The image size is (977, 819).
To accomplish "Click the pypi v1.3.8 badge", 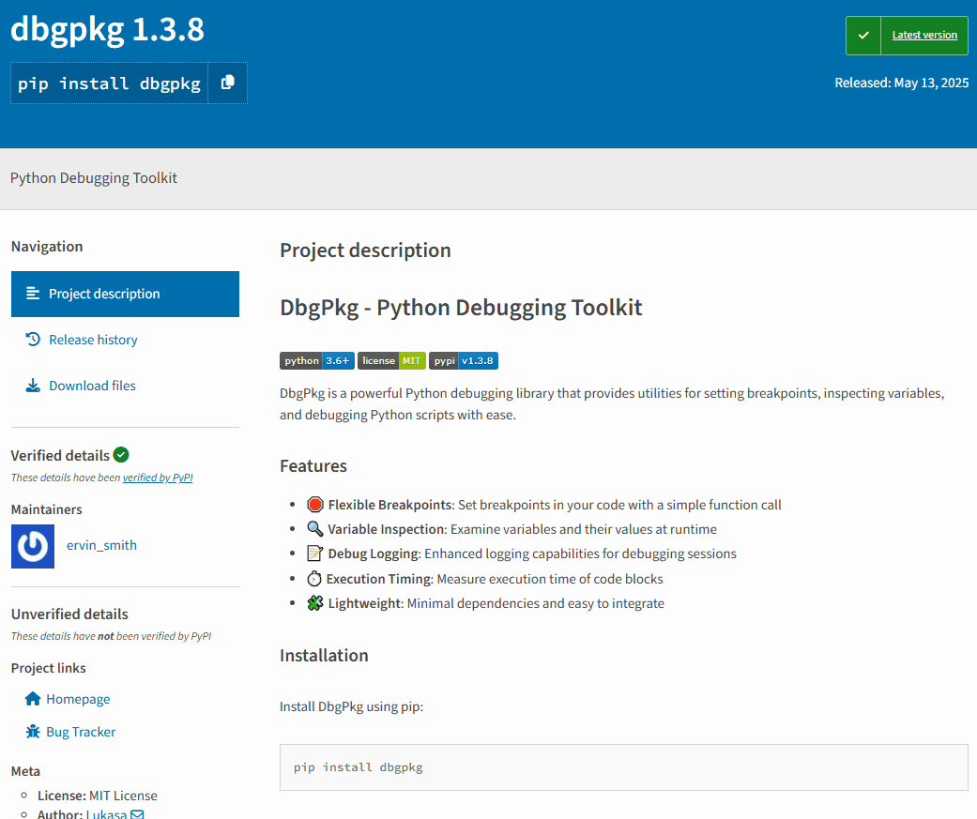I will pyautogui.click(x=466, y=360).
